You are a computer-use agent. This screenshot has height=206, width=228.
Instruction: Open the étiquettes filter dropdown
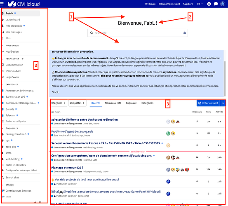point(78,103)
